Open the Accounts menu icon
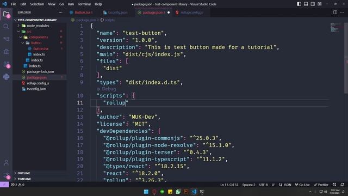This screenshot has height=196, width=348. click(6, 162)
